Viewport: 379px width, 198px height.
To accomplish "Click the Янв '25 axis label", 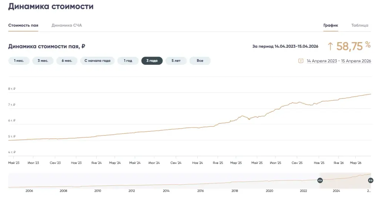I will (x=218, y=163).
